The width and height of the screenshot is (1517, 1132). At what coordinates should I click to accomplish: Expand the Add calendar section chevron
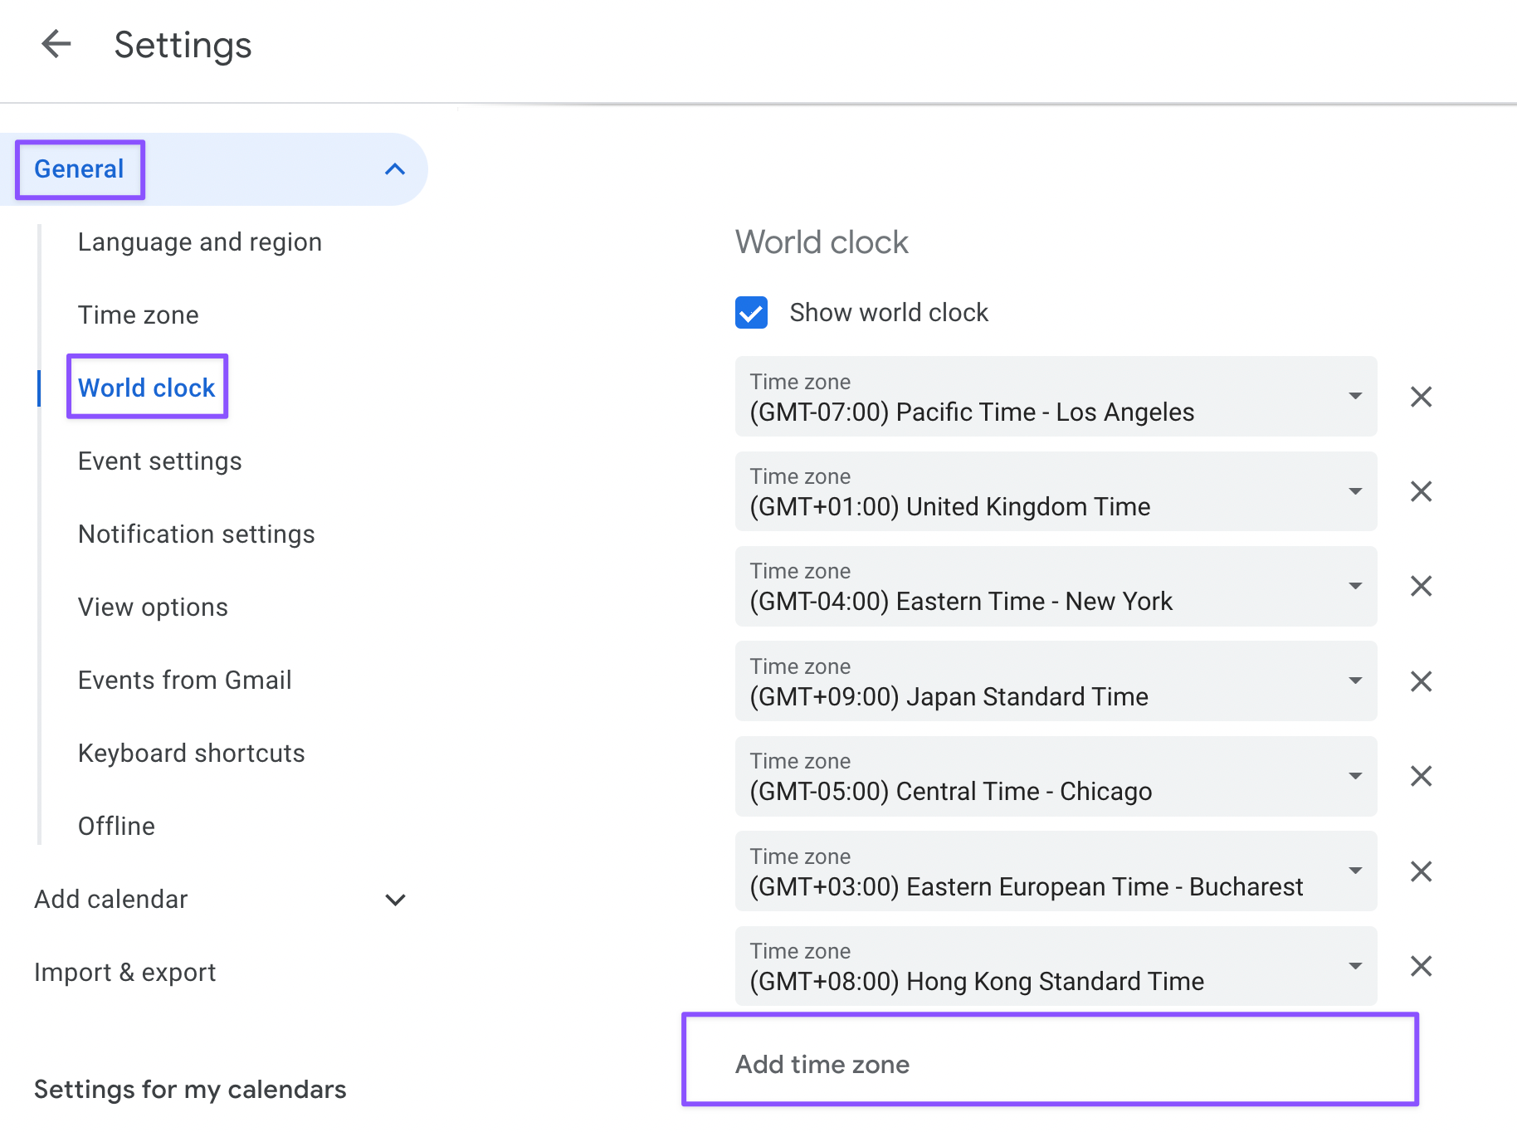(395, 900)
